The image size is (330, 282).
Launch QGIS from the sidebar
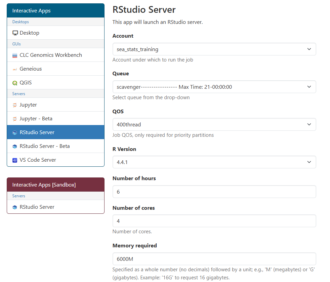[x=55, y=82]
